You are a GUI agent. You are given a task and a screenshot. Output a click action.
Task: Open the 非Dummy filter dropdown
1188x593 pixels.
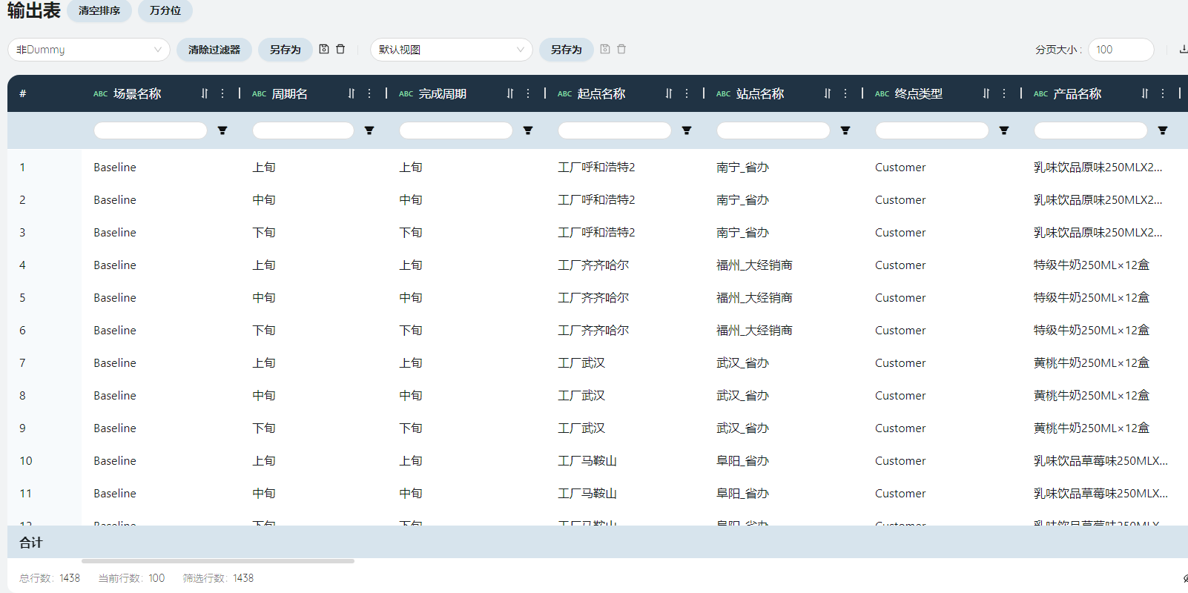[x=89, y=50]
